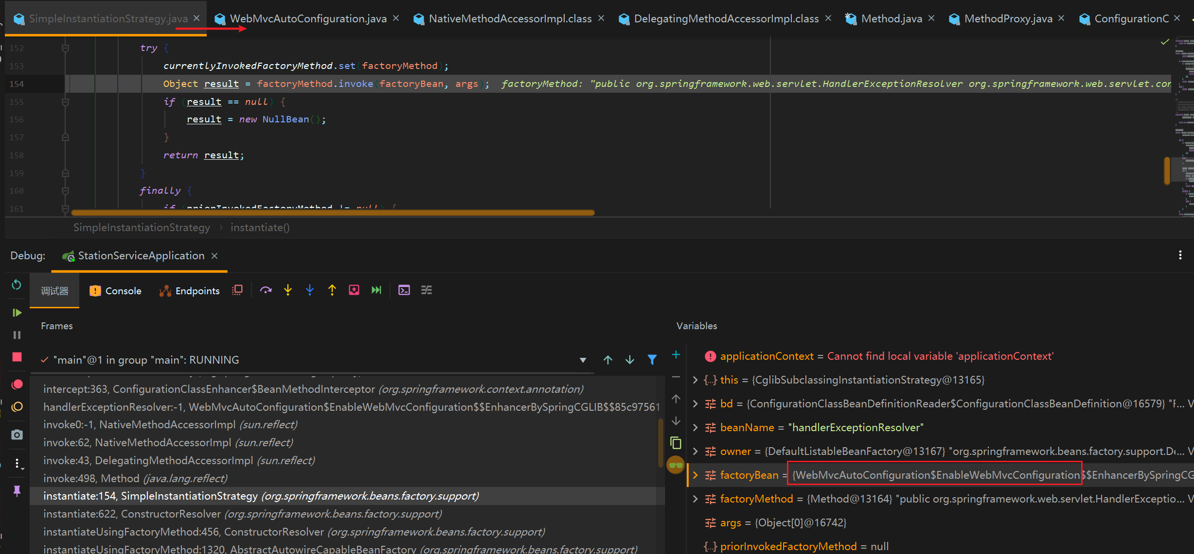Toggle the pin tab icon
The image size is (1194, 554).
point(17,491)
